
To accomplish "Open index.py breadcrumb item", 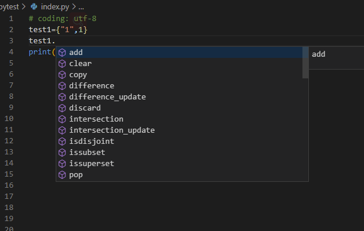I will click(55, 7).
